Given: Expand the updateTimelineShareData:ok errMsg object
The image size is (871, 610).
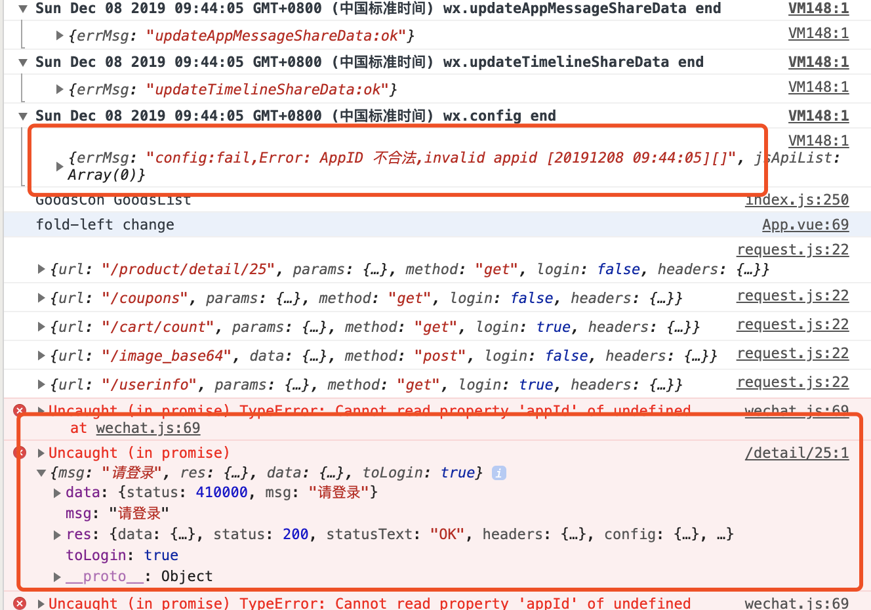Looking at the screenshot, I should [x=60, y=89].
